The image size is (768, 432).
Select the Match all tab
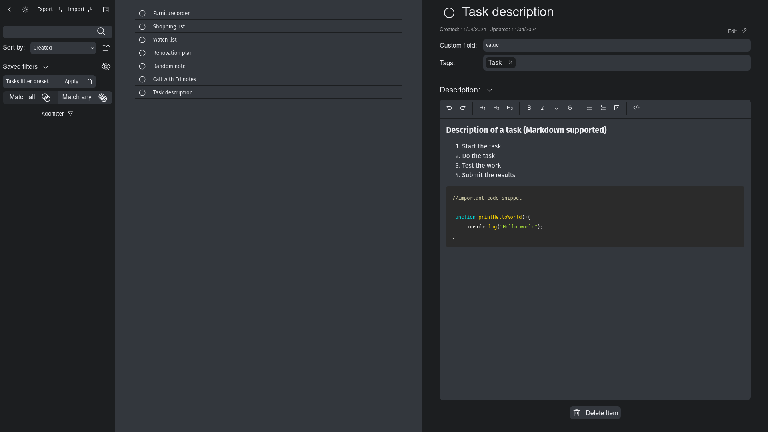coord(30,98)
